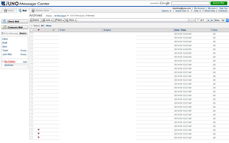Image resolution: width=229 pixels, height=143 pixels.
Task: Open the Mark dropdown arrow
Action: (x=63, y=20)
